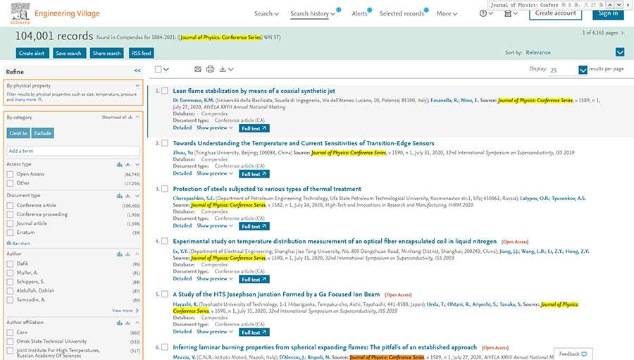Click previous match arrow in find bar

[610, 5]
